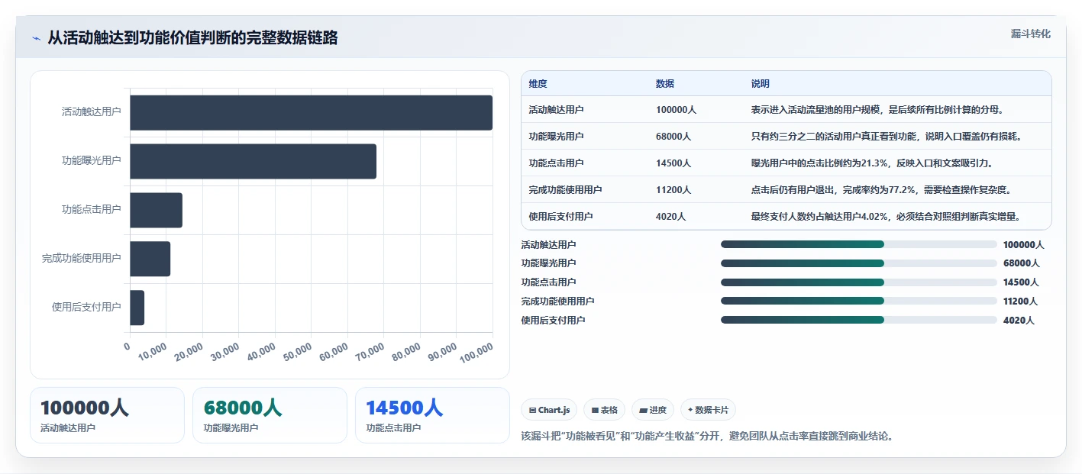This screenshot has height=474, width=1082.
Task: Click the 活动触达用户 bar in the chart
Action: pyautogui.click(x=311, y=112)
